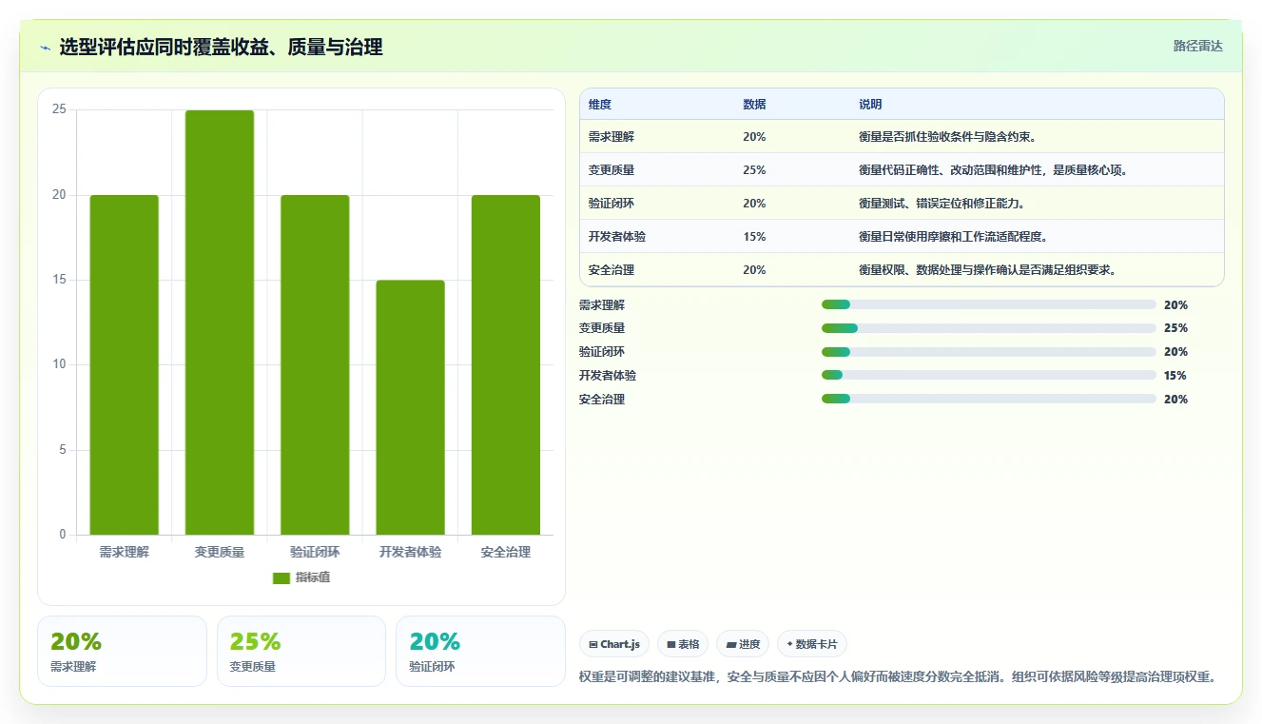Screen dimensions: 1262x724
Task: Click the 变更质量 progress bar
Action: coord(989,328)
